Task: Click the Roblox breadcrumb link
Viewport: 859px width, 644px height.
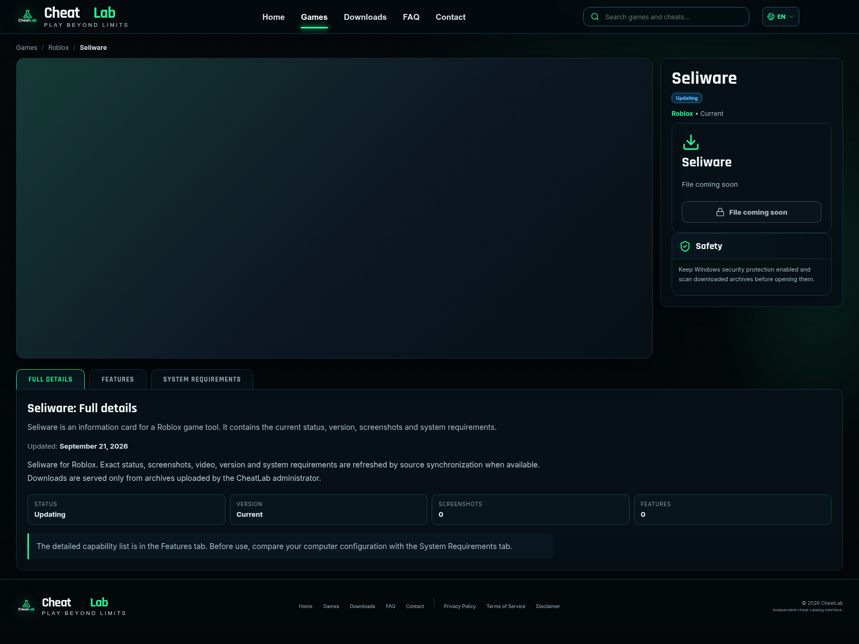Action: pyautogui.click(x=59, y=48)
